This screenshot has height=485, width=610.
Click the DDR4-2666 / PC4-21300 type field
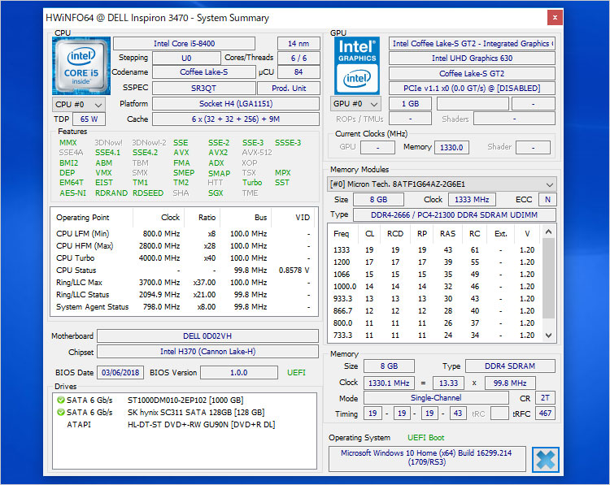tap(454, 215)
